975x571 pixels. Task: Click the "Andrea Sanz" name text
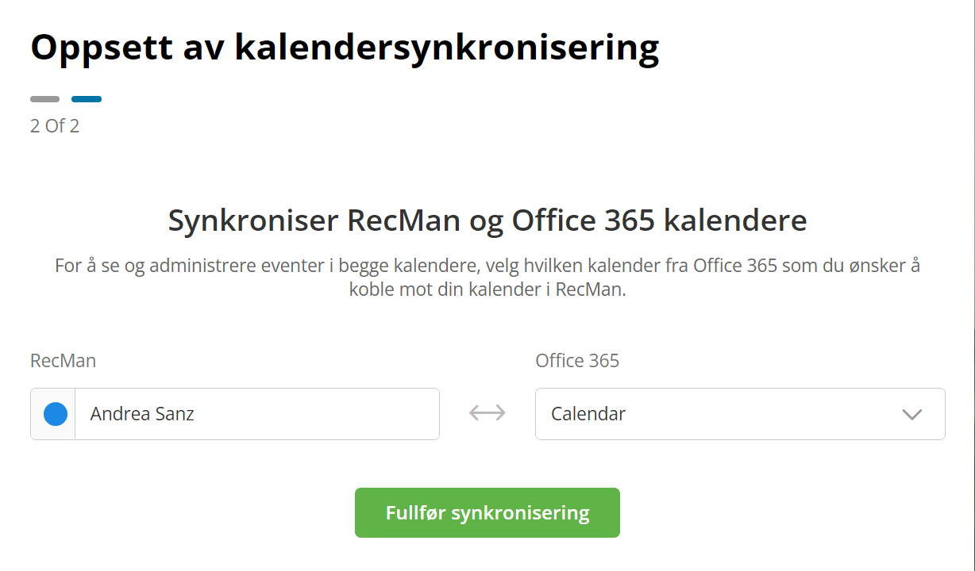tap(142, 414)
